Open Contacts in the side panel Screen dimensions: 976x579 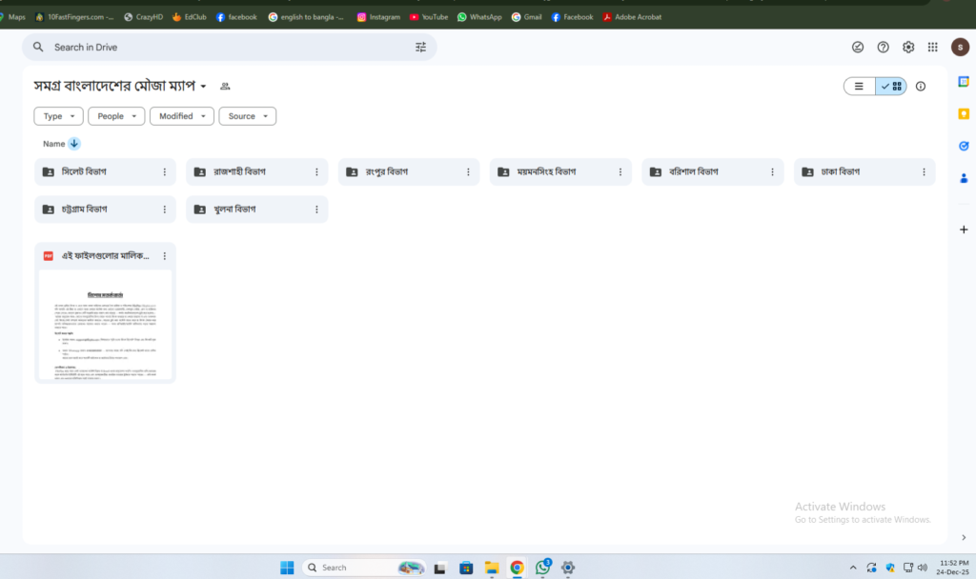(x=964, y=178)
